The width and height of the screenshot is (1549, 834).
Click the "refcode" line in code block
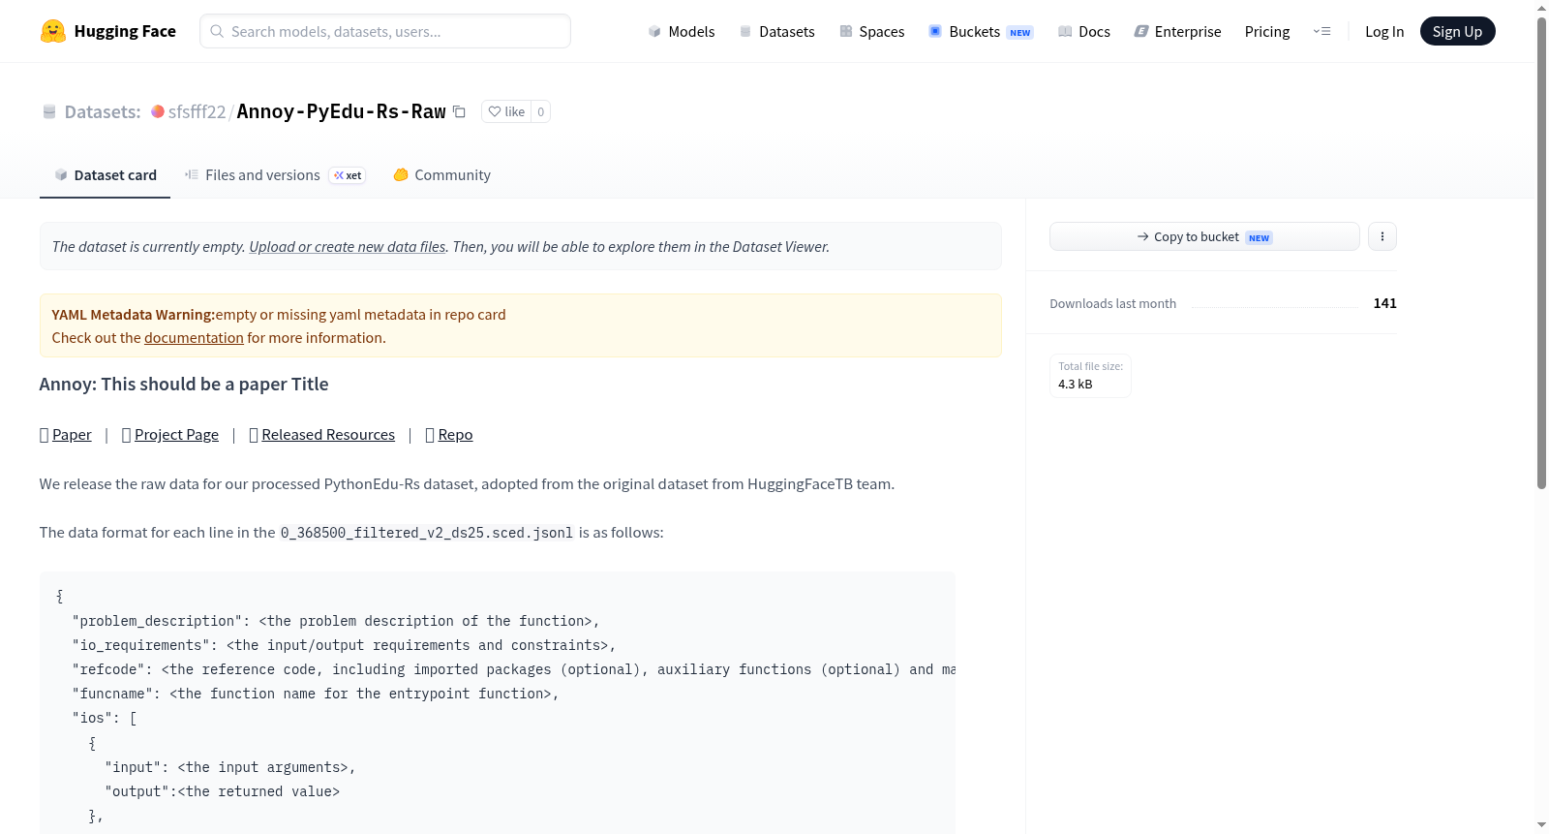tap(513, 669)
